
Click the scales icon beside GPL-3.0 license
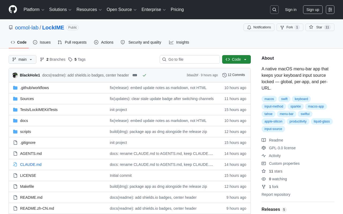pyautogui.click(x=264, y=148)
